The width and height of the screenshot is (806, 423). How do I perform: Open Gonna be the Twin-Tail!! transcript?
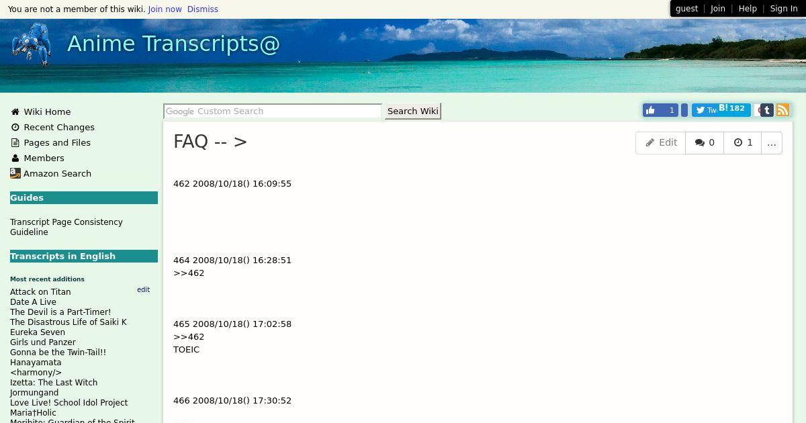point(58,352)
